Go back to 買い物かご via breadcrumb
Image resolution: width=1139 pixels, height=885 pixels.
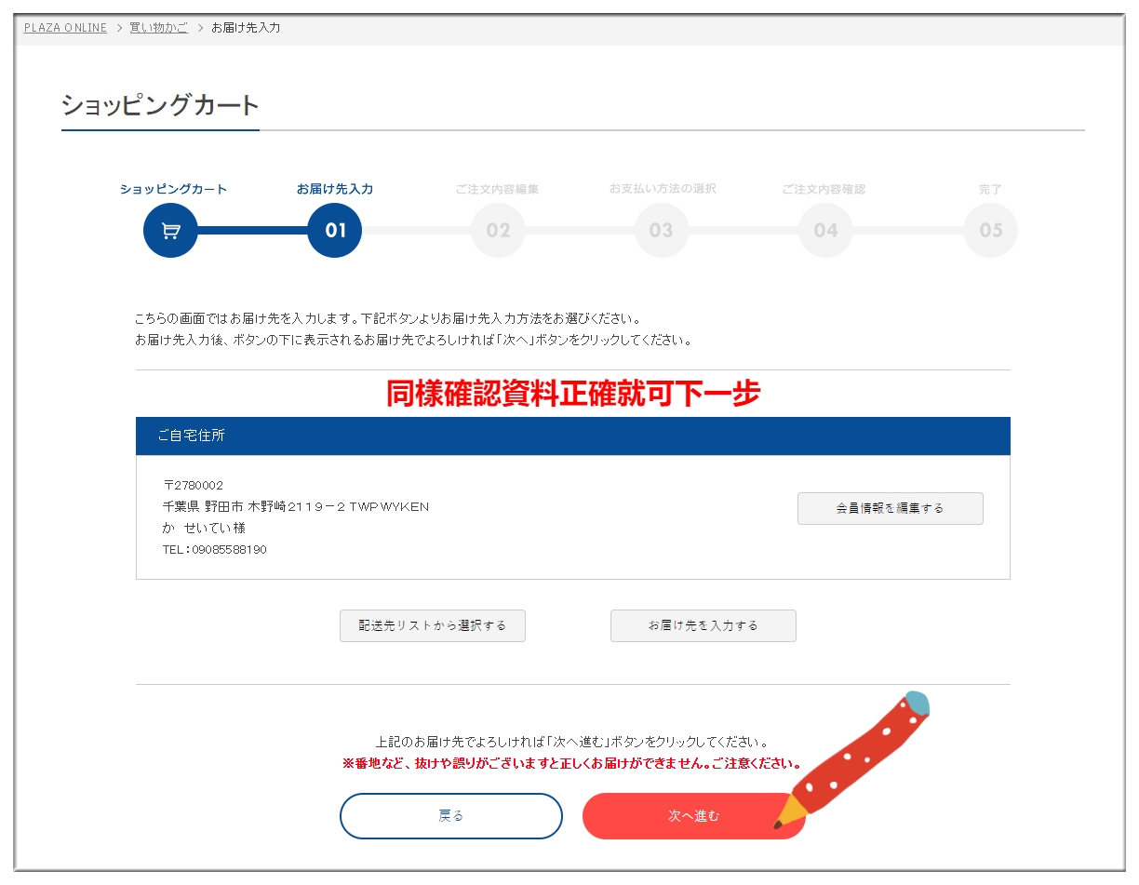[158, 28]
